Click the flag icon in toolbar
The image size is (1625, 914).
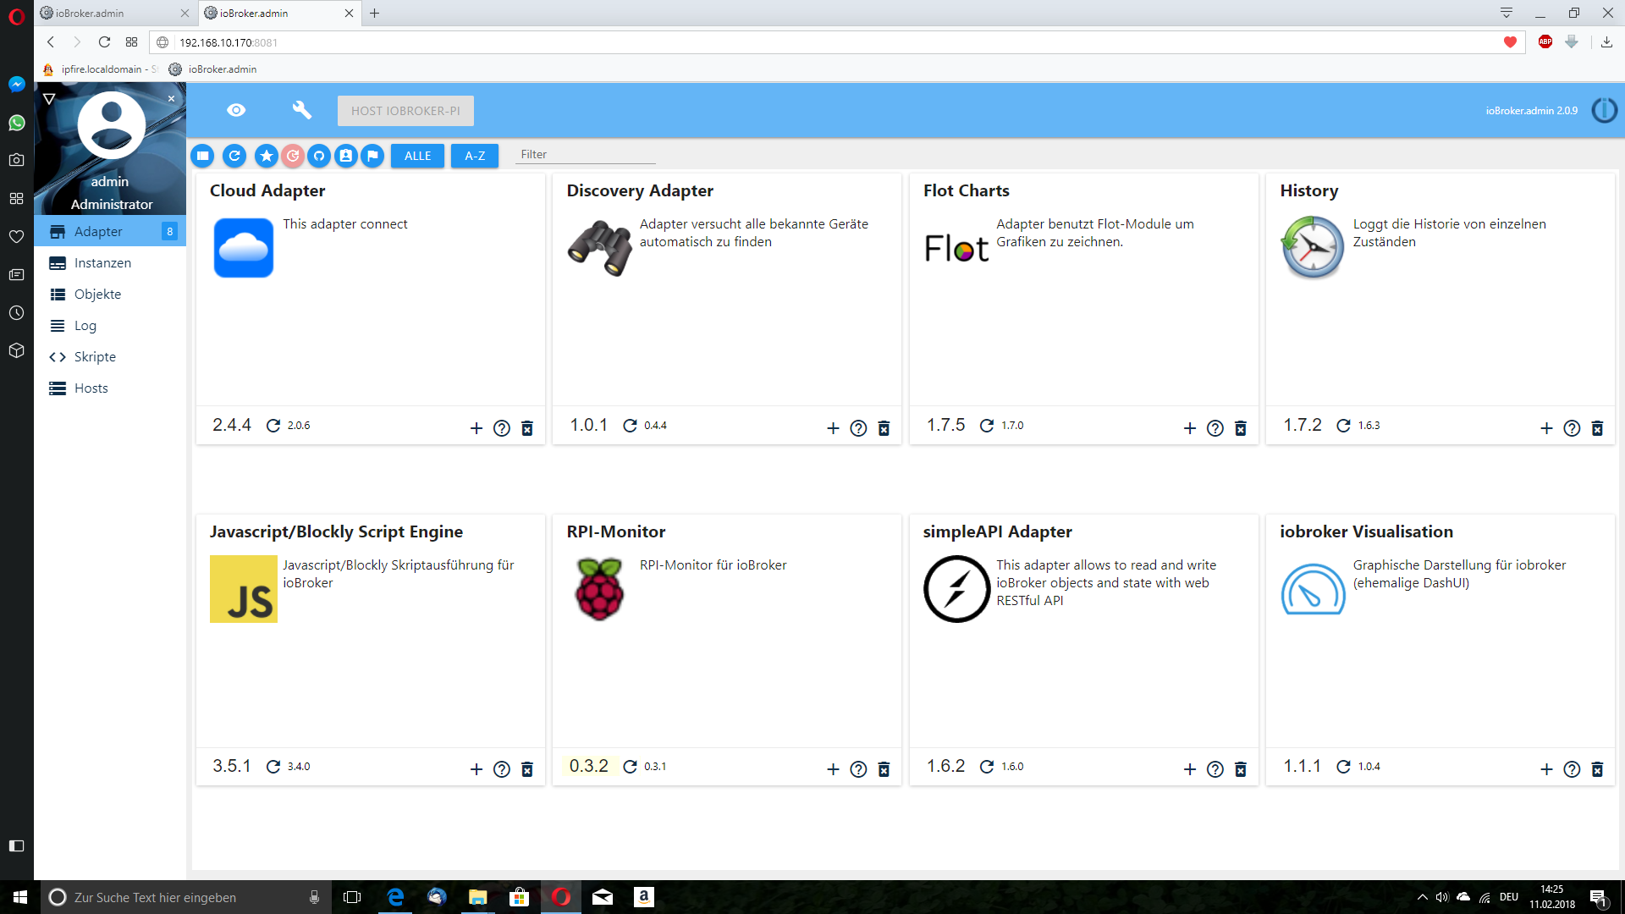tap(372, 156)
